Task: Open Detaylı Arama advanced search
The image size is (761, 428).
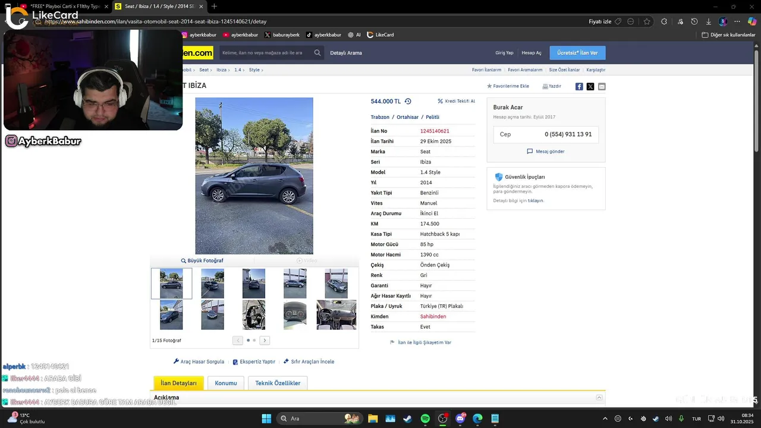Action: 346,53
